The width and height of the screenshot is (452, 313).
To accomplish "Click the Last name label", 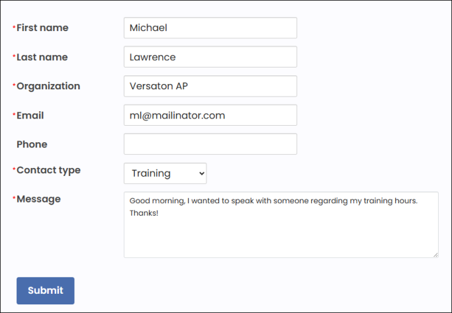I will tap(42, 57).
